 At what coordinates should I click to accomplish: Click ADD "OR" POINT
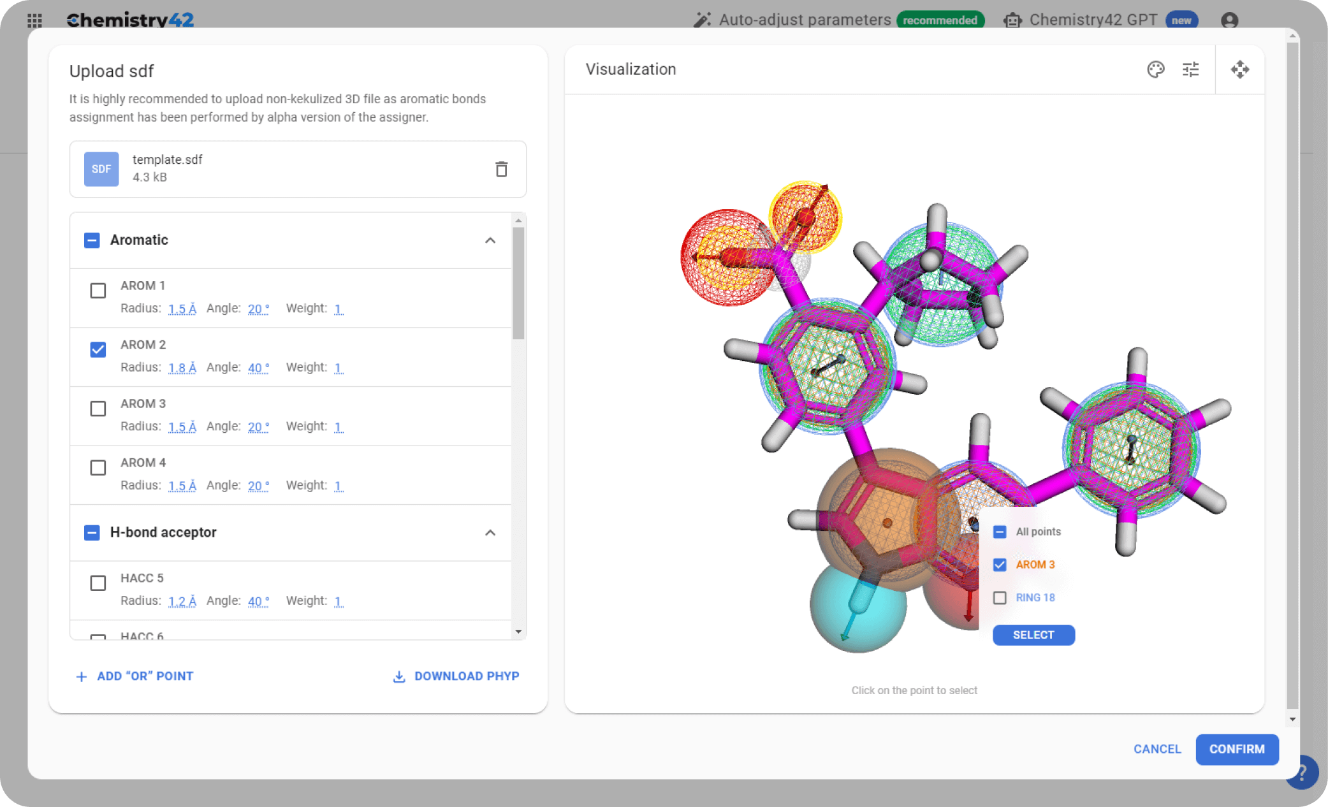point(135,676)
